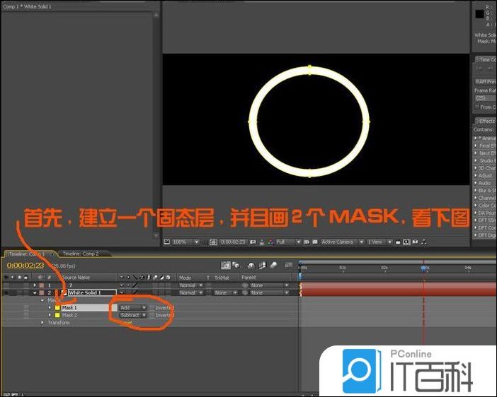Toggle shy layers hide button in timeline

(x=251, y=265)
